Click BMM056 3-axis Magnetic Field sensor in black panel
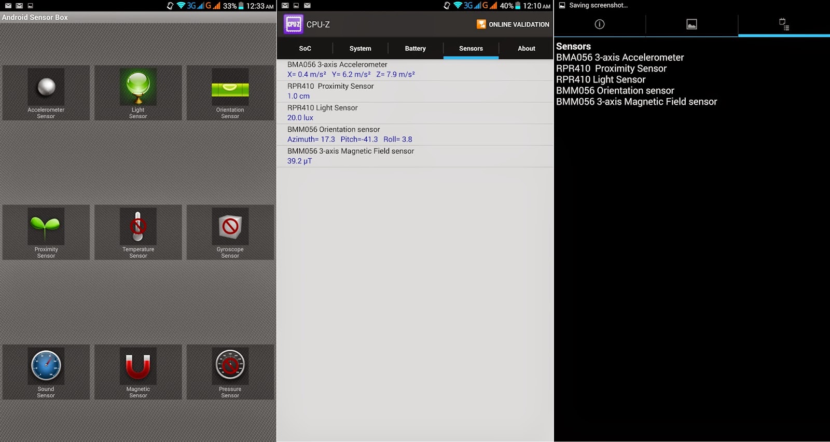The width and height of the screenshot is (830, 442). pyautogui.click(x=637, y=102)
